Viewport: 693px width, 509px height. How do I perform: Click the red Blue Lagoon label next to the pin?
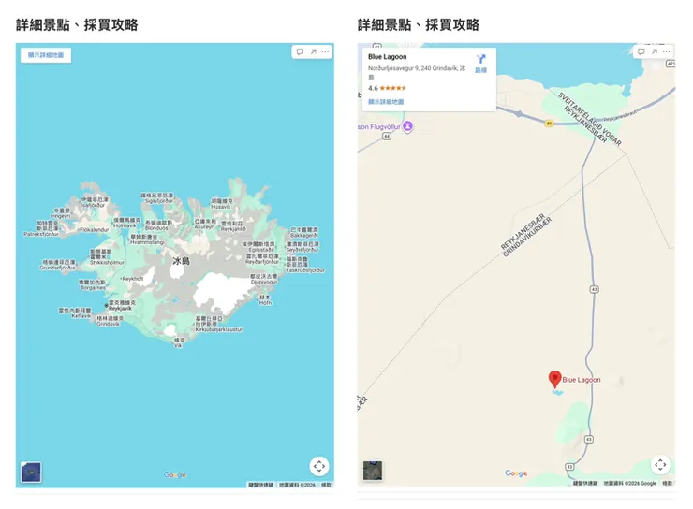click(582, 380)
